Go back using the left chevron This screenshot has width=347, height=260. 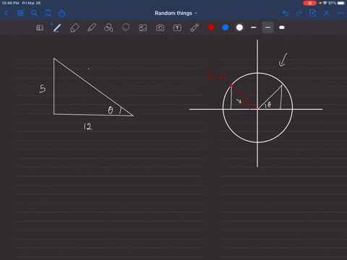7,13
